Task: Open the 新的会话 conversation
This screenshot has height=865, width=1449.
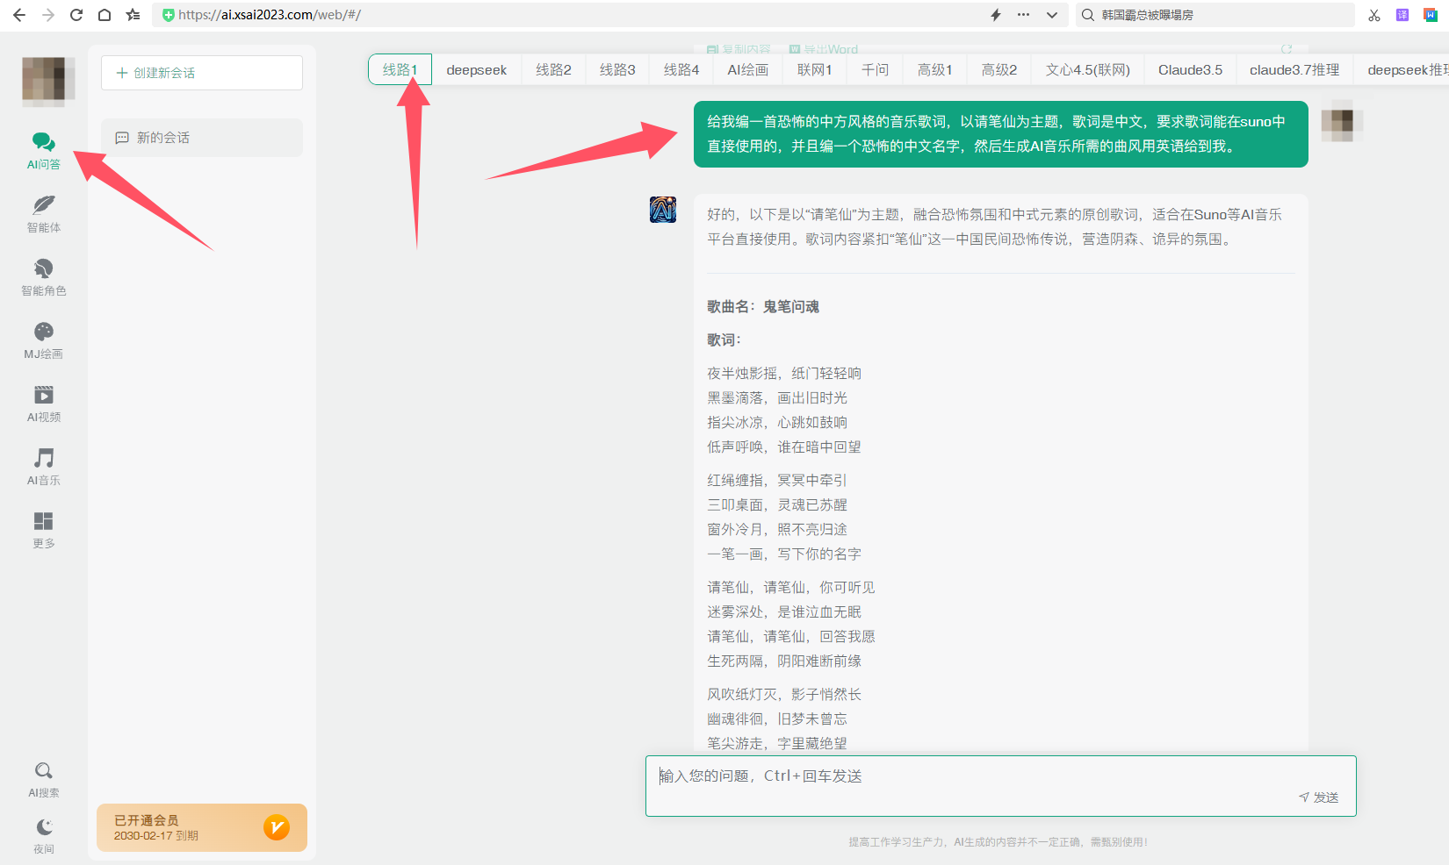Action: click(x=202, y=138)
